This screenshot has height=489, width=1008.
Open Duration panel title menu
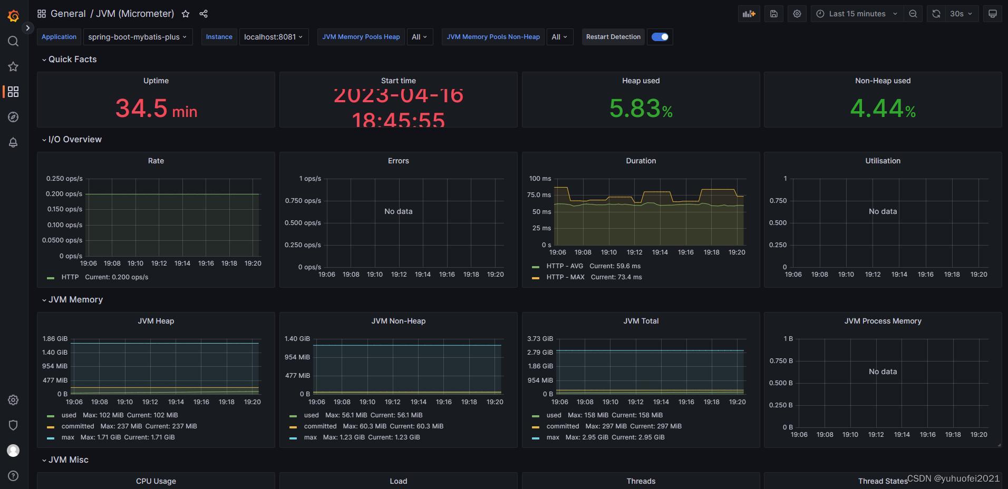click(x=641, y=161)
